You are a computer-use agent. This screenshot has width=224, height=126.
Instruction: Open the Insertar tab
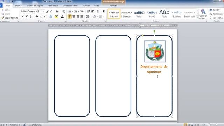(19, 6)
